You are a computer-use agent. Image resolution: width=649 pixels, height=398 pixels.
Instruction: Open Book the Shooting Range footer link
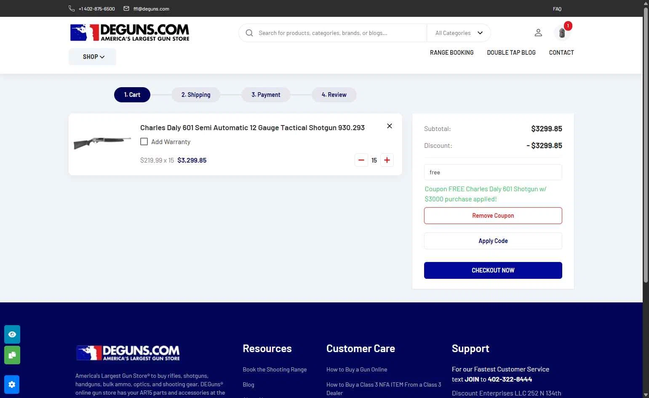tap(275, 369)
